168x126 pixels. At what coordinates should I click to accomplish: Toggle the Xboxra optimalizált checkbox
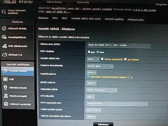pyautogui.click(x=102, y=59)
